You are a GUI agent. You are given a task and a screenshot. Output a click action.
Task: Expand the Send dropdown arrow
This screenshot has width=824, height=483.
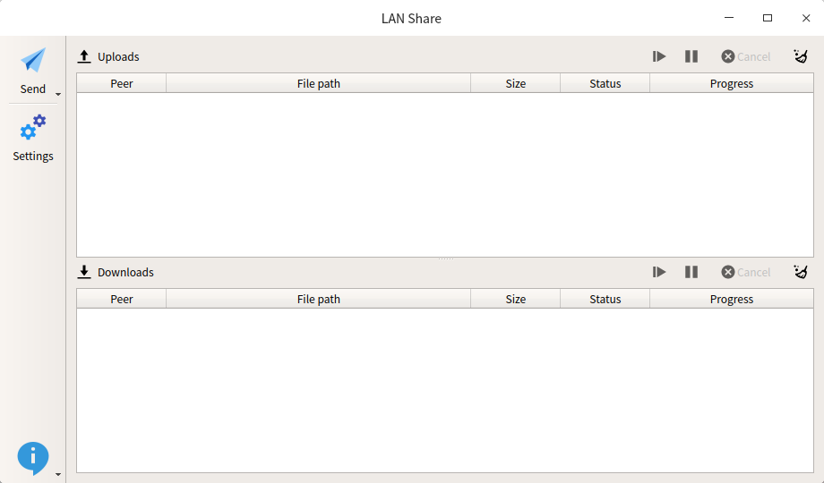58,95
